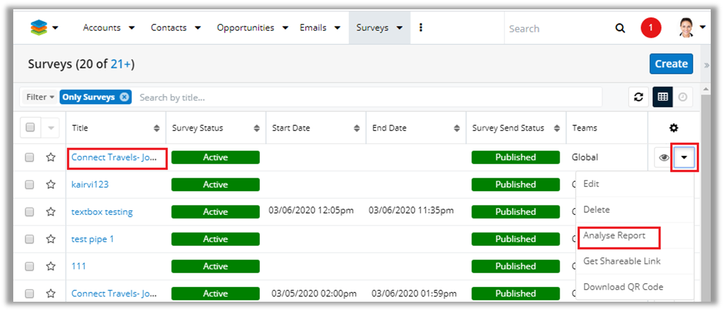Open the three-dot more modules menu
The image size is (724, 311).
point(421,28)
